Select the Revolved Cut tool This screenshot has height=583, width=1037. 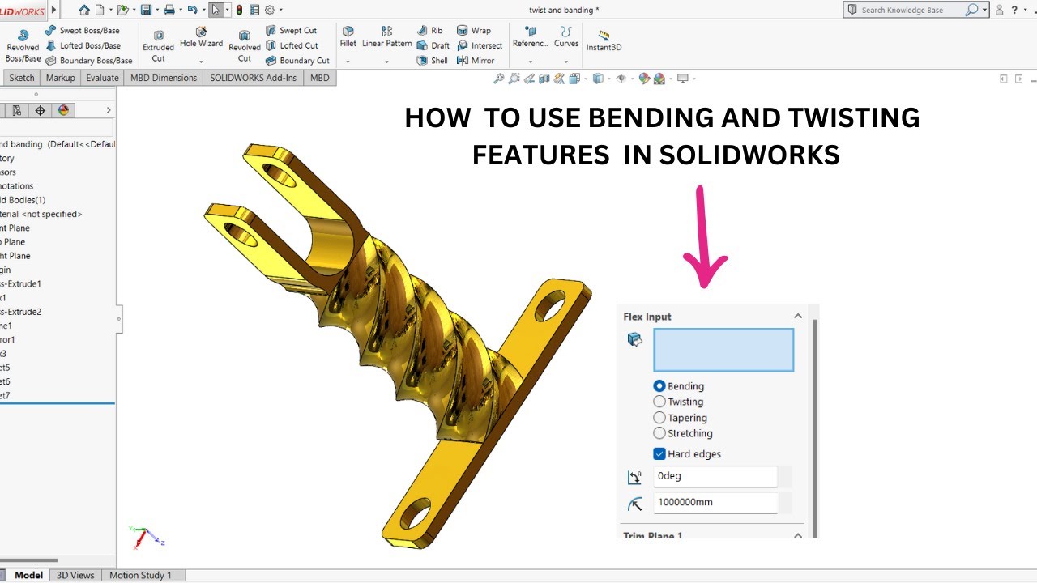pyautogui.click(x=245, y=46)
